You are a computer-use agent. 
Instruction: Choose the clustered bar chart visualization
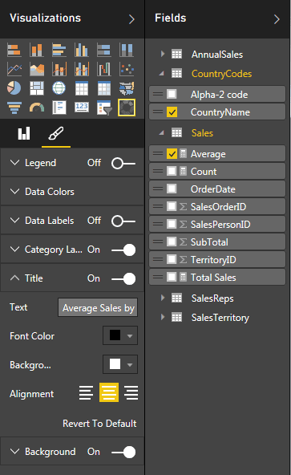[x=59, y=50]
